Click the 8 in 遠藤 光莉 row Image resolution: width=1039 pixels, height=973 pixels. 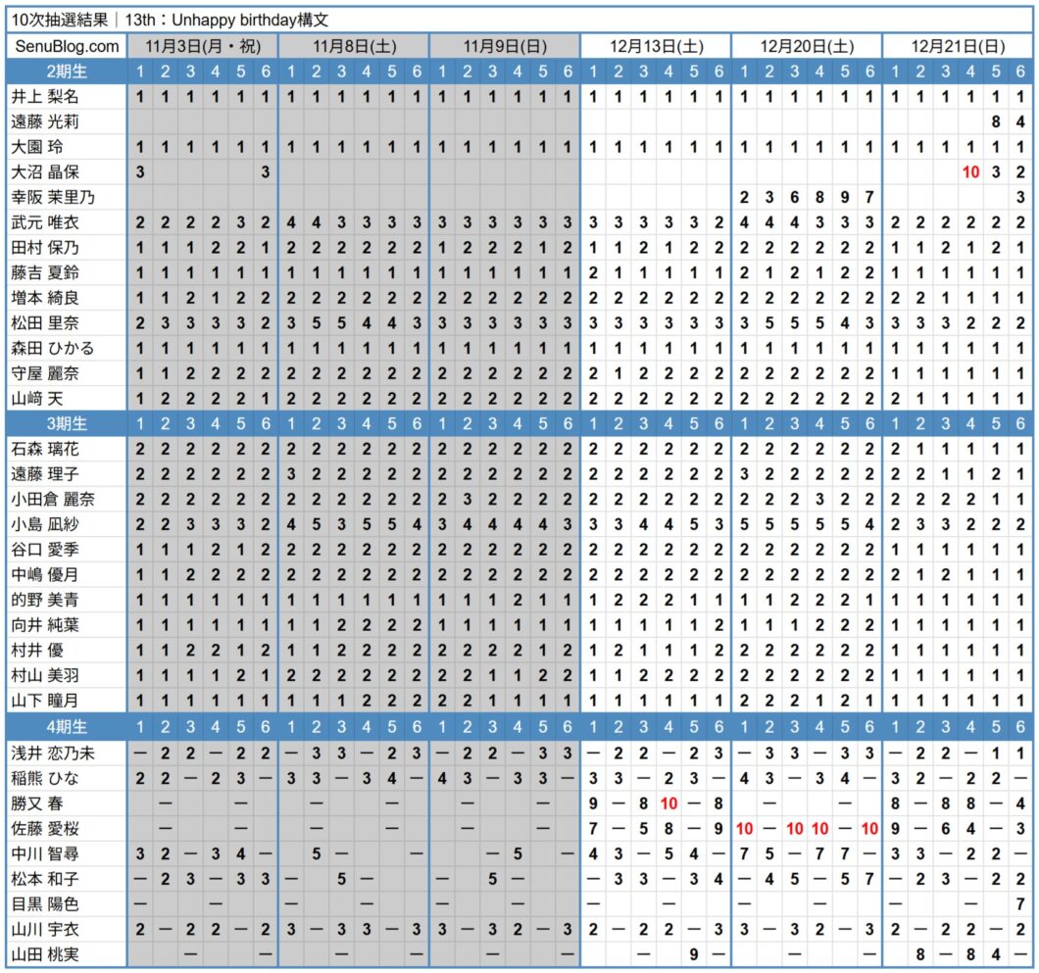(995, 122)
